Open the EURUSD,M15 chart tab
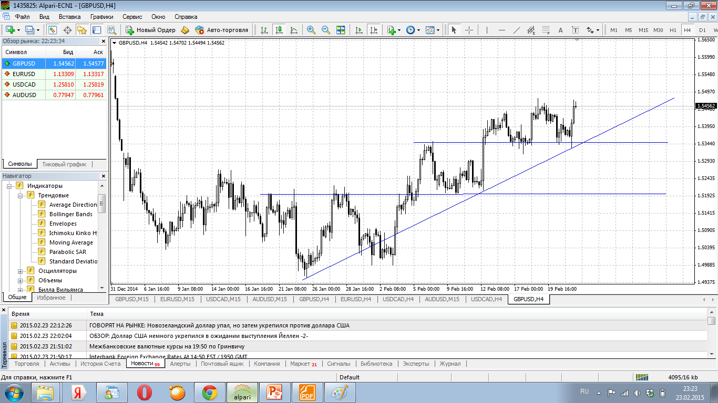The width and height of the screenshot is (718, 403). pos(177,299)
